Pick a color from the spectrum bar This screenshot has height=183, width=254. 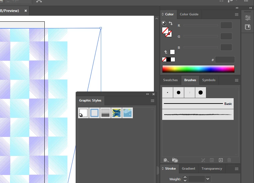click(x=198, y=69)
